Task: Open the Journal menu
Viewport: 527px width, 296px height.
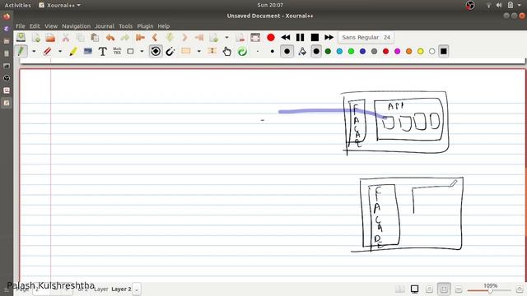Action: pos(105,25)
